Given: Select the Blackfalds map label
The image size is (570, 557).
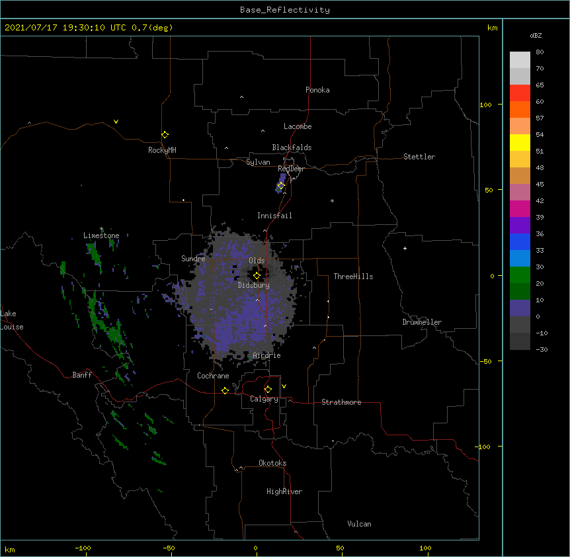Looking at the screenshot, I should pos(292,148).
